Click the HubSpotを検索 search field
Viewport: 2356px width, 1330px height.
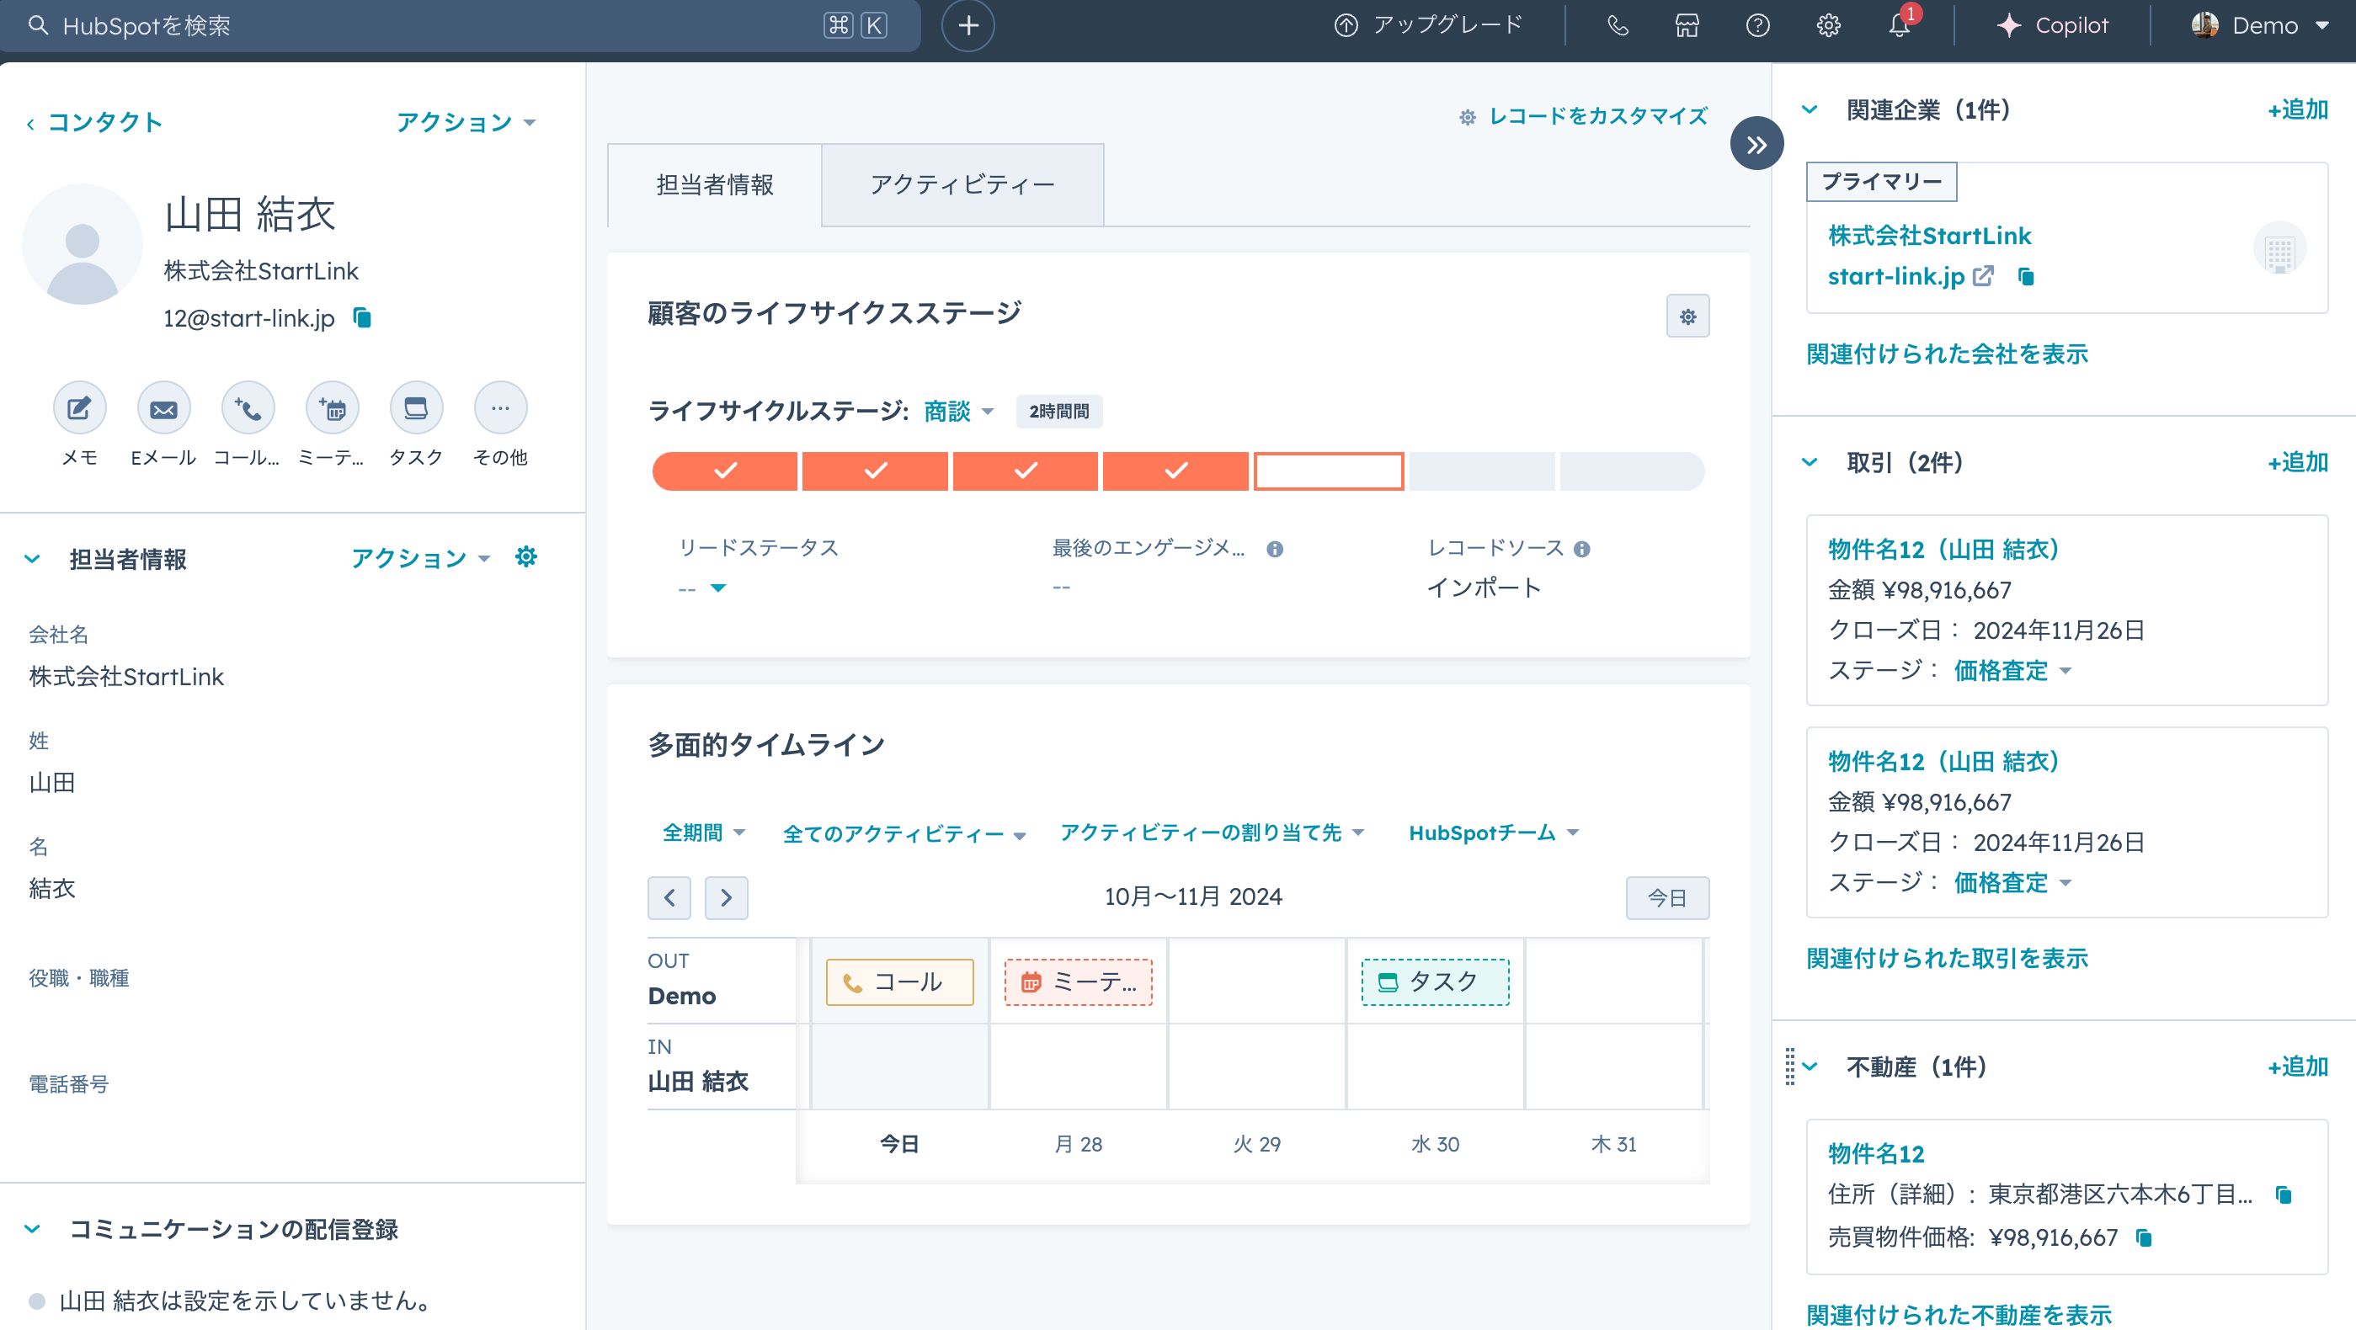pyautogui.click(x=365, y=25)
